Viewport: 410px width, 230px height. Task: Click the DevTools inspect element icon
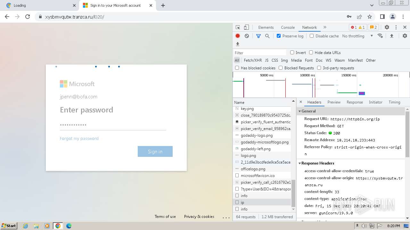tap(238, 27)
